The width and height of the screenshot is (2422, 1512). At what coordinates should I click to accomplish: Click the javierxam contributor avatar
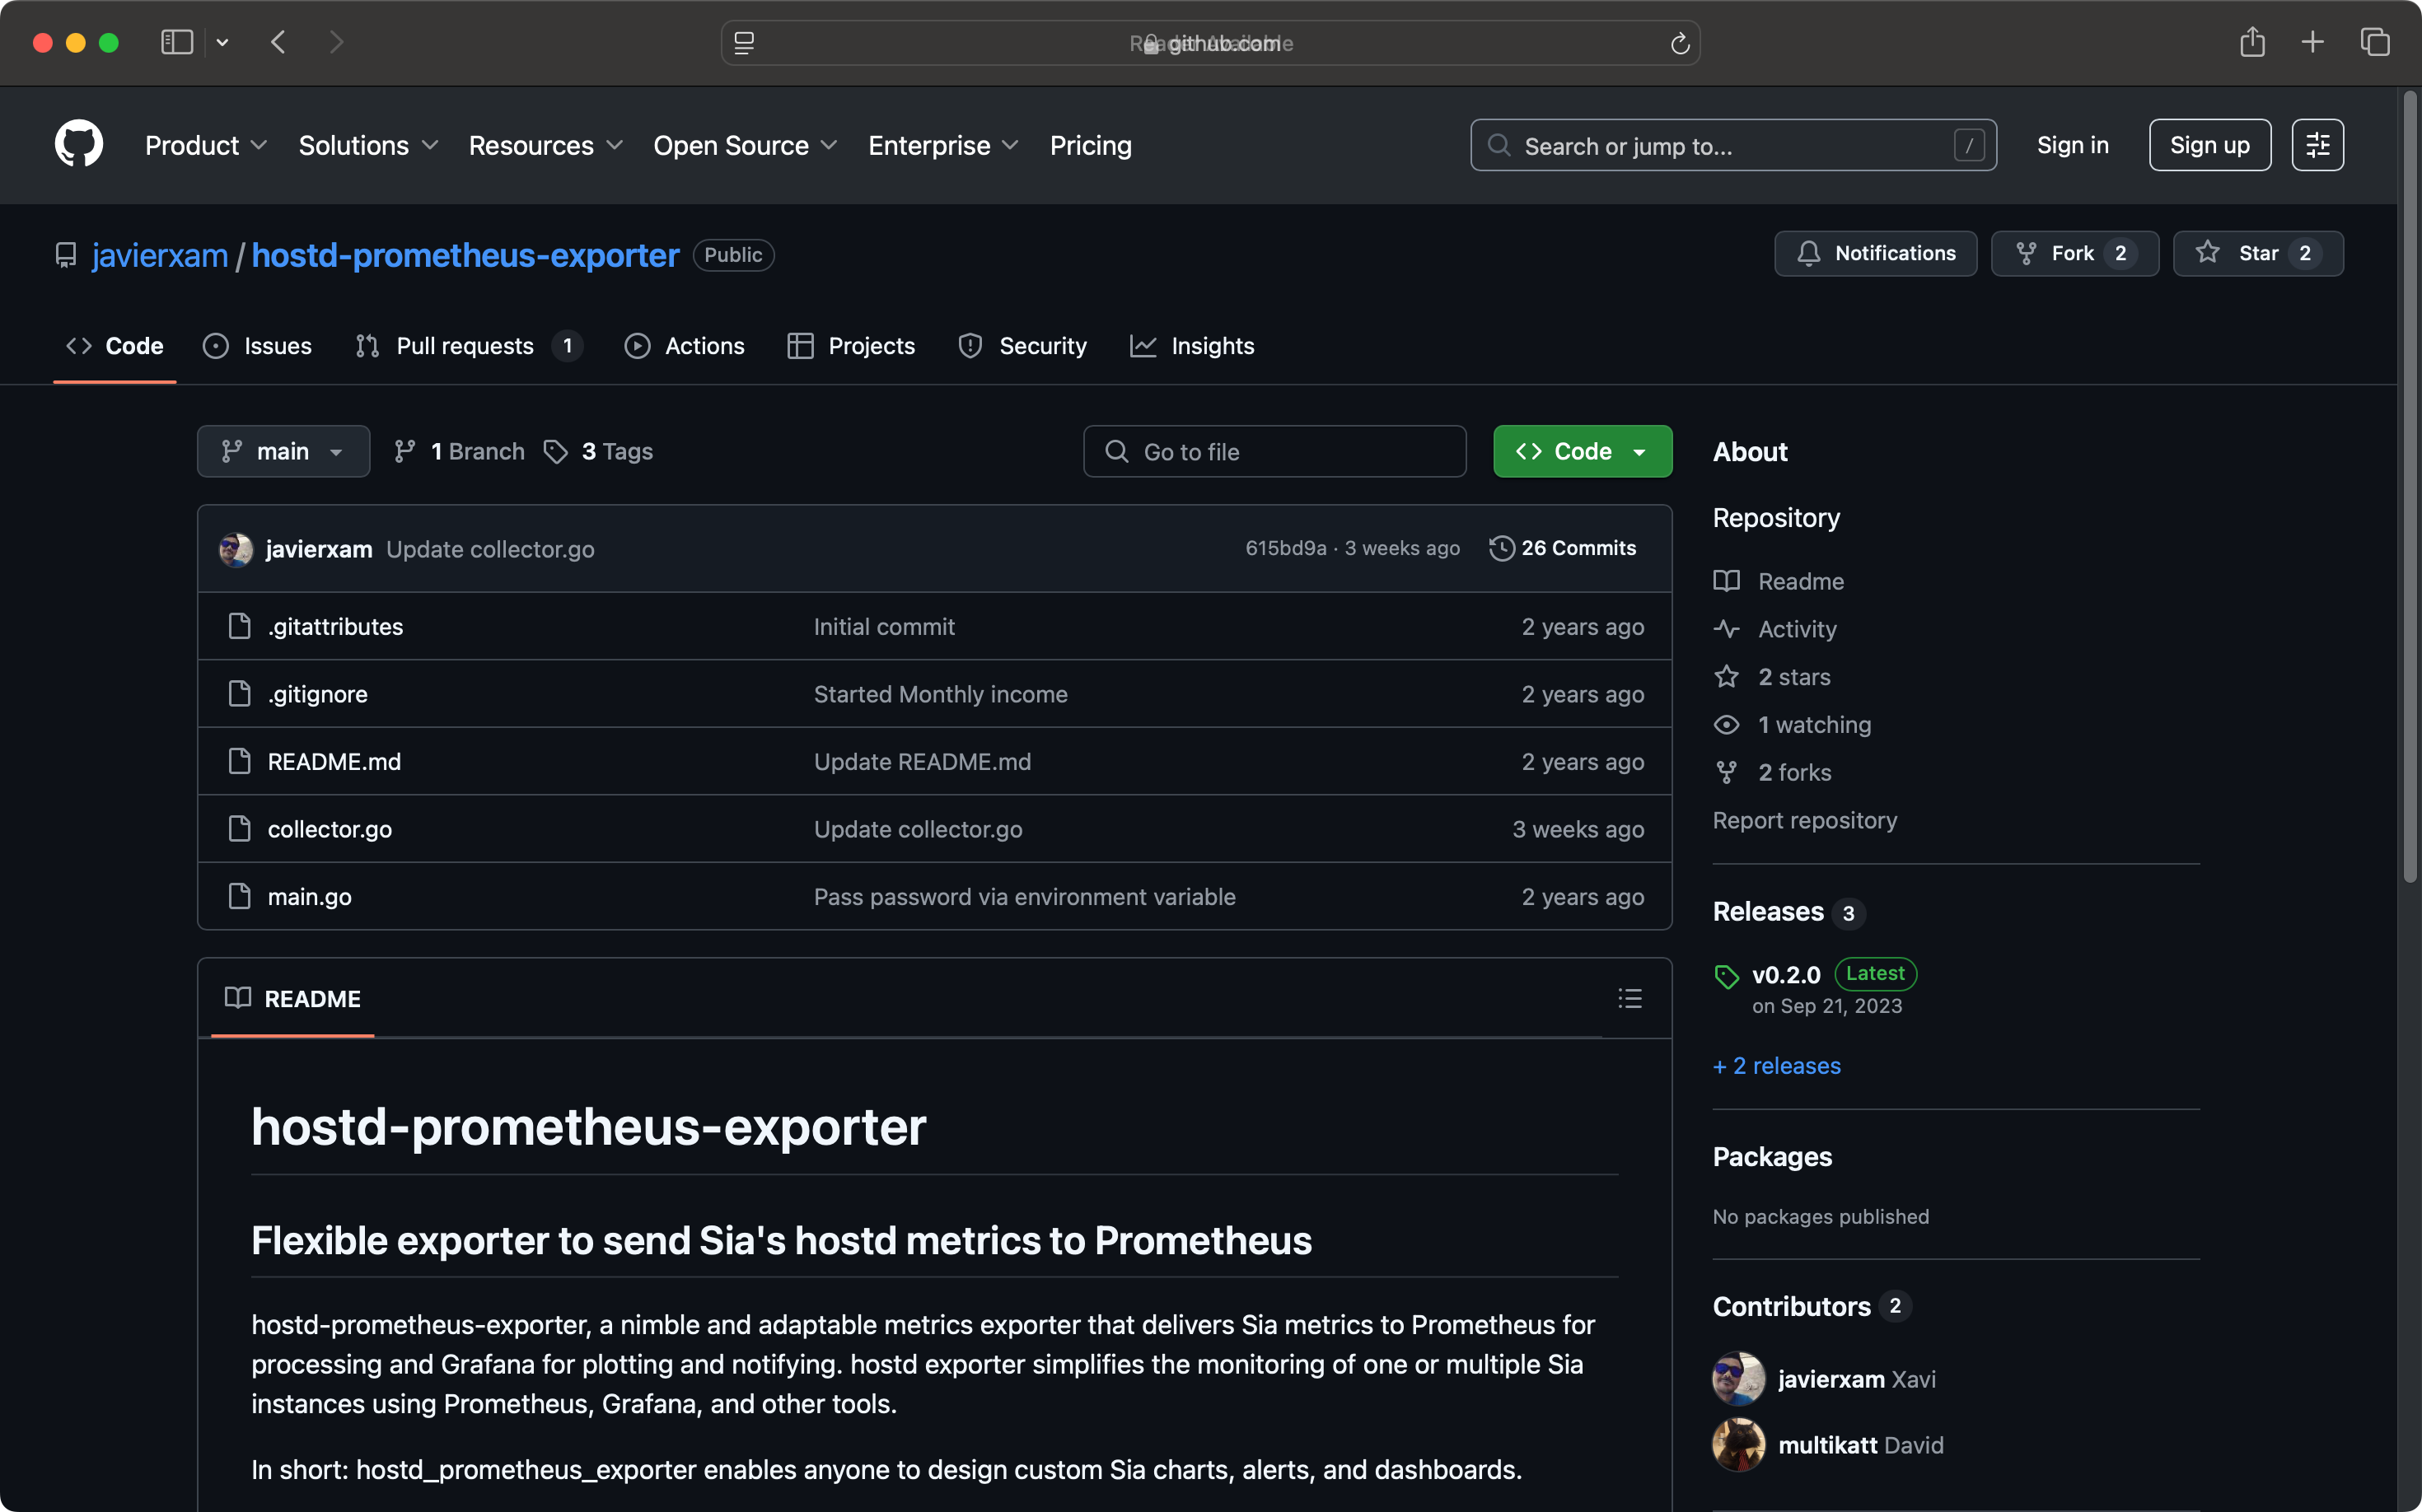coord(1739,1378)
